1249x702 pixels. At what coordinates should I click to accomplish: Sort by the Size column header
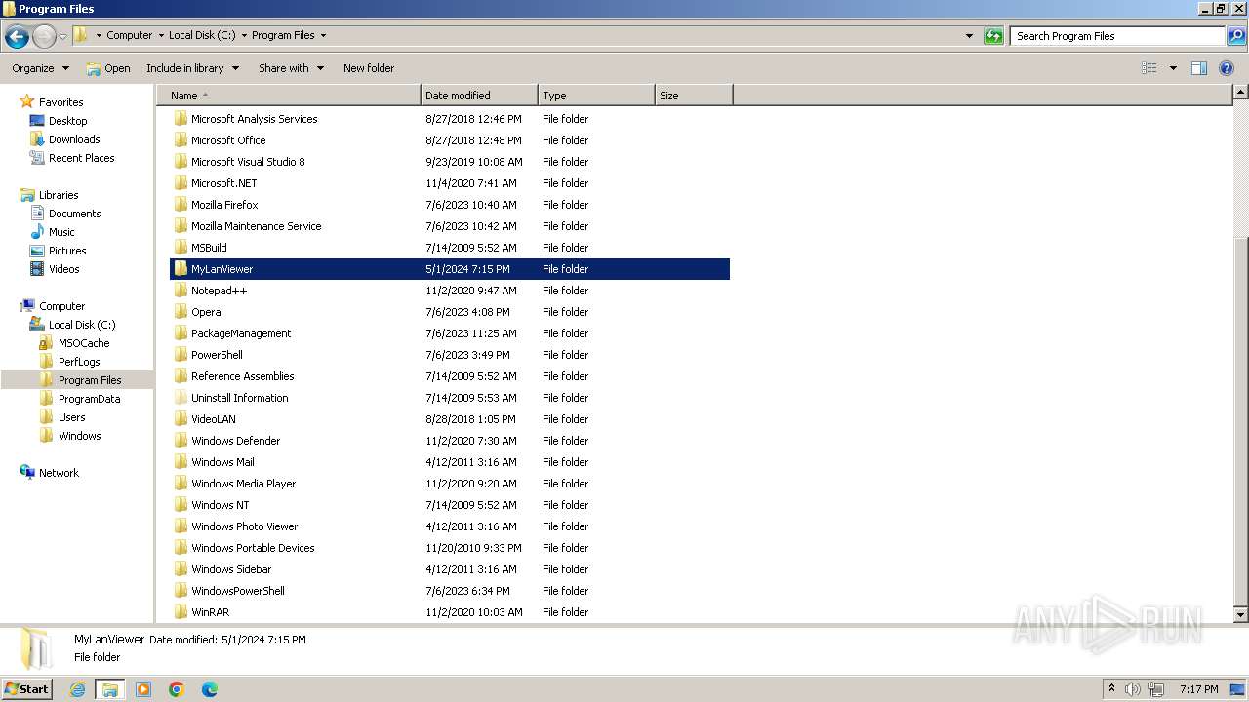pyautogui.click(x=694, y=96)
